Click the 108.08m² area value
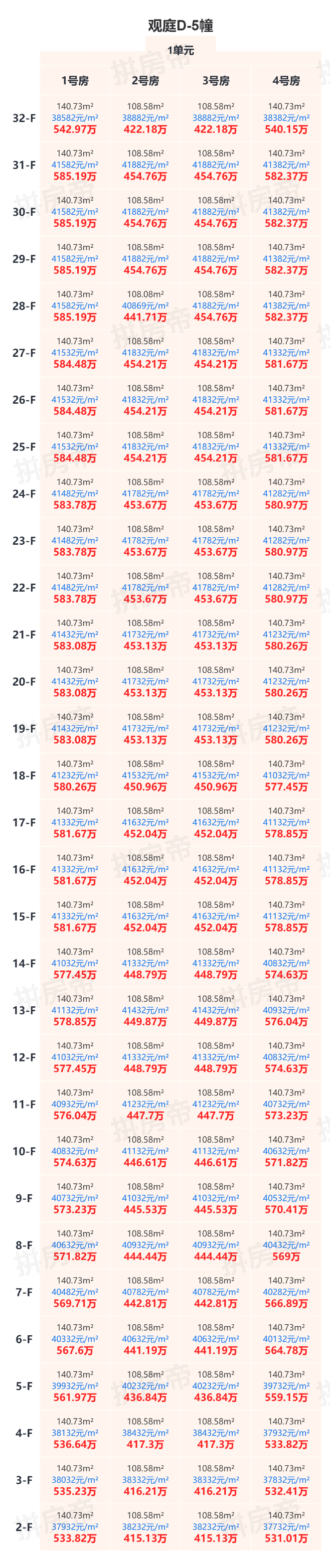Screen dimensions: 330x1560 click(146, 295)
